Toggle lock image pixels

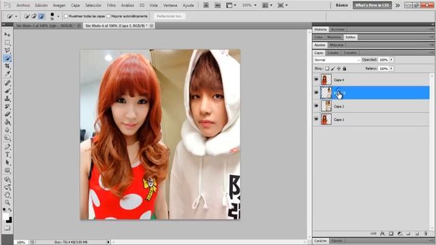(333, 68)
